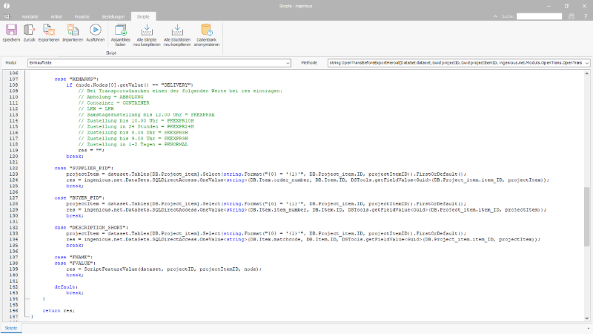Switch to the Artikel tab
This screenshot has height=334, width=593.
pos(56,16)
